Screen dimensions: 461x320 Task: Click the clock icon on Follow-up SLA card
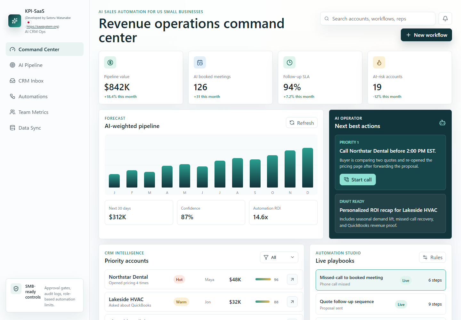[289, 62]
